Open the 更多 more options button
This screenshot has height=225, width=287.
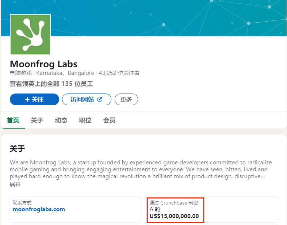126,99
